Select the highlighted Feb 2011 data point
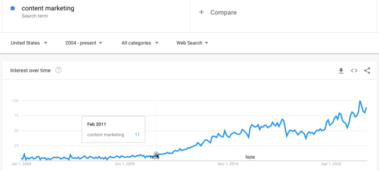Screen dimensions: 379x171 click(x=156, y=154)
